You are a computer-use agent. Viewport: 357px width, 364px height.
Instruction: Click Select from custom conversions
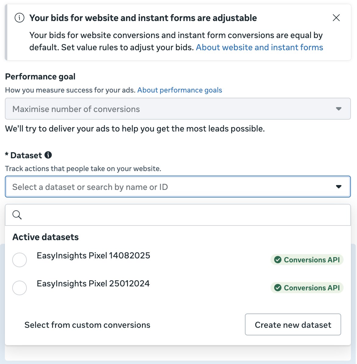tap(87, 325)
